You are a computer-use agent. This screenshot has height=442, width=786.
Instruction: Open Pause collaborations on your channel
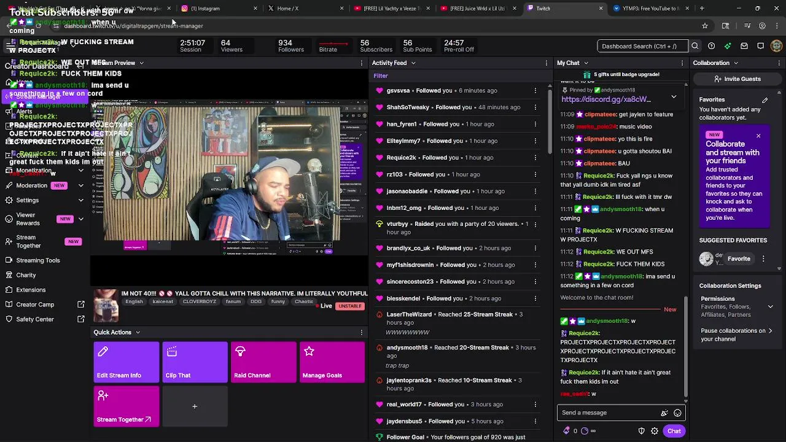(737, 335)
